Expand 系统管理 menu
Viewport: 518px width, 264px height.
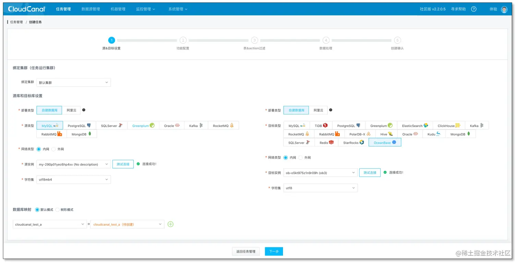178,9
